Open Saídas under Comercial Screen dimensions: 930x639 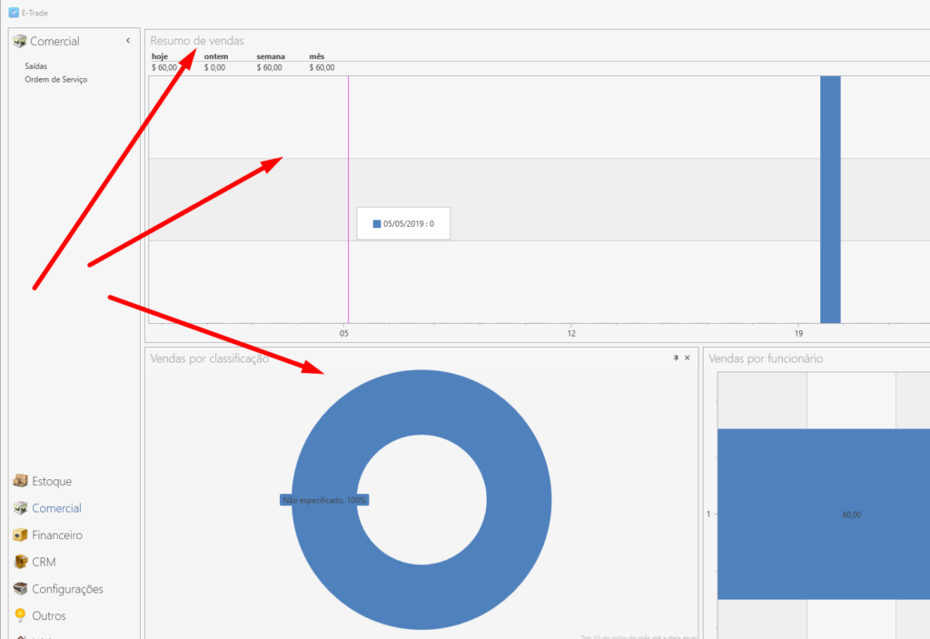35,66
